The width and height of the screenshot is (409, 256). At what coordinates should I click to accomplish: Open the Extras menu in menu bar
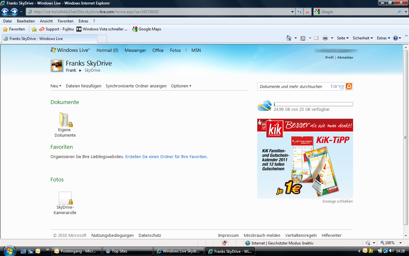coord(83,21)
